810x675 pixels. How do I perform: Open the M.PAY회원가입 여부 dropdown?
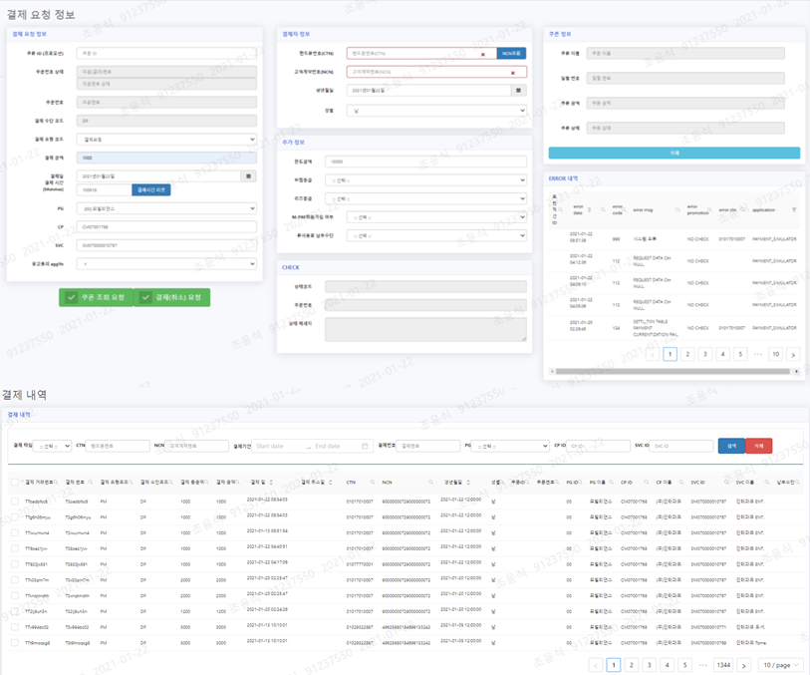pos(436,217)
